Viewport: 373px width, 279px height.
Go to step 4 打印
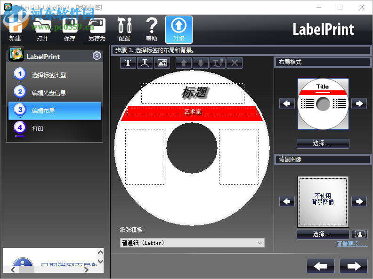click(38, 128)
